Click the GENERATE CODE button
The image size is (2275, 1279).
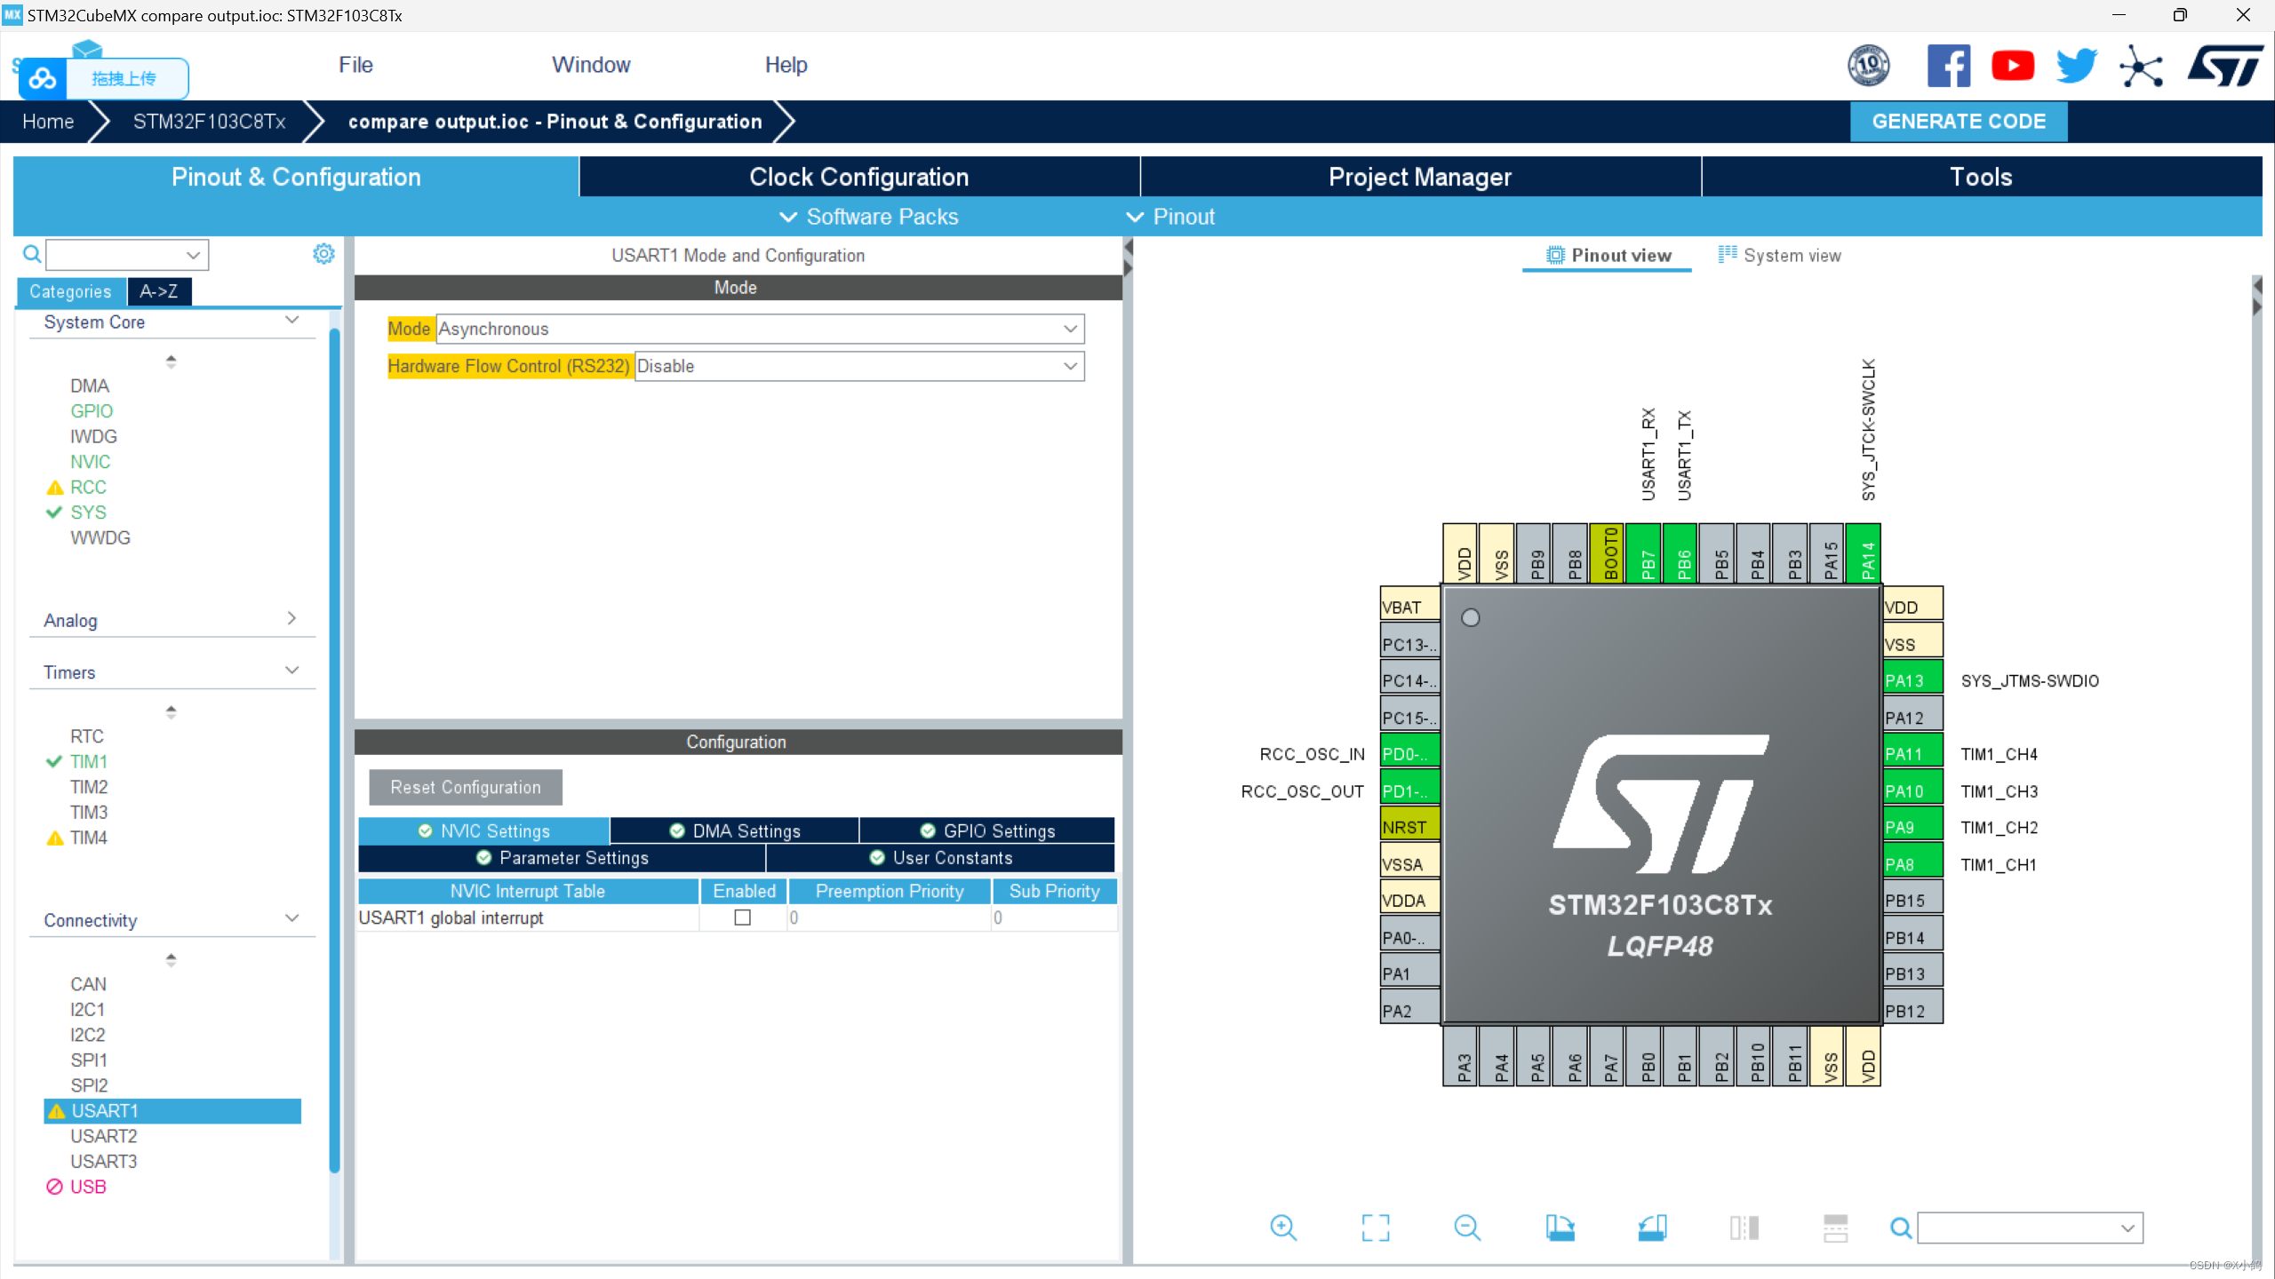[1959, 121]
